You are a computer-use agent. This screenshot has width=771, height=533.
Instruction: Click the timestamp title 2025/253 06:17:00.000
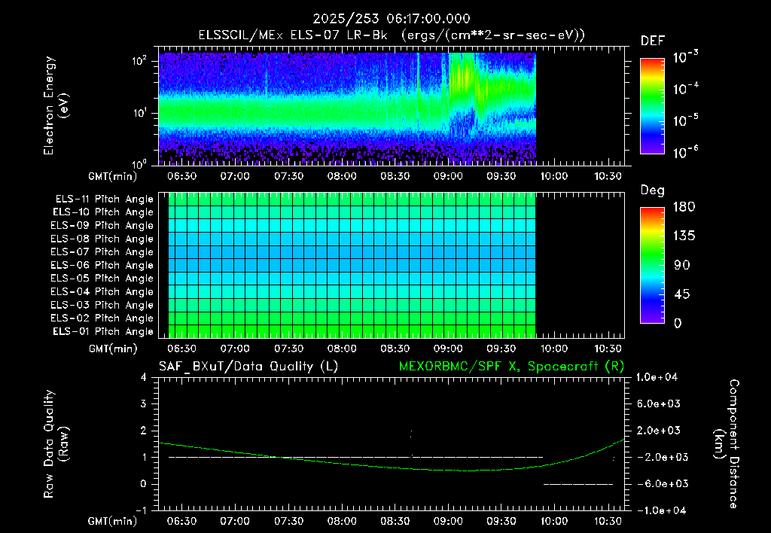(392, 19)
